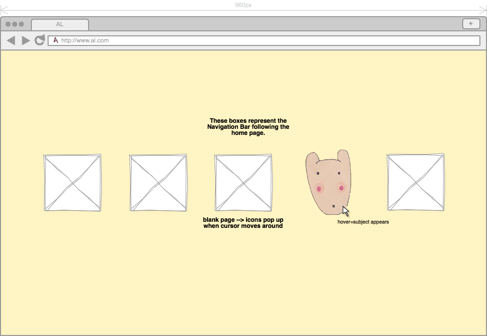487x336 pixels.
Task: Select the AL browser tab
Action: [60, 24]
